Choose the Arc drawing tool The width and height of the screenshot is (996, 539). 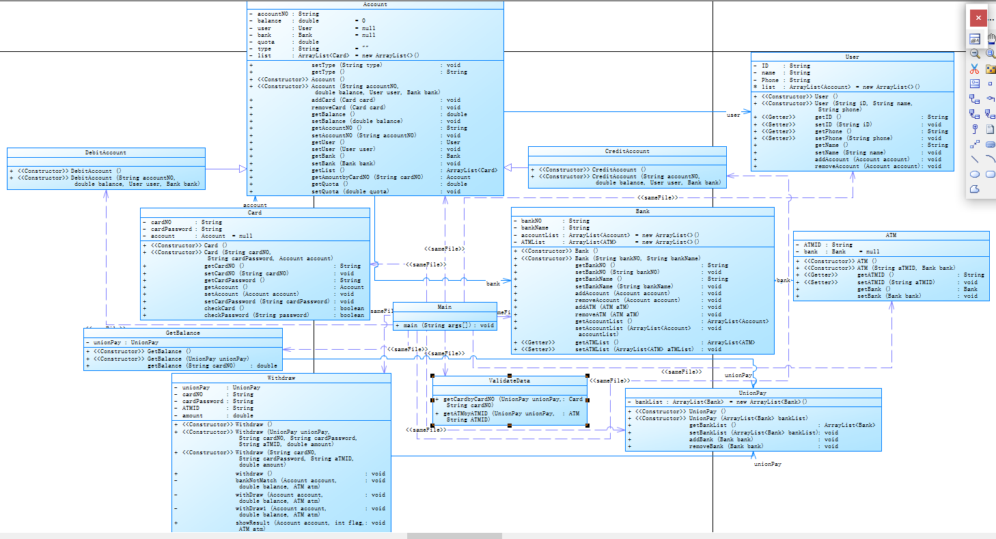(x=991, y=158)
